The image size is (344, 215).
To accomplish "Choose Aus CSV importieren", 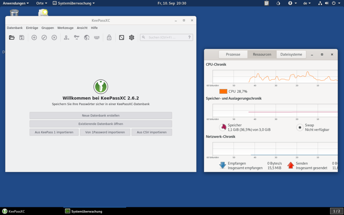I will point(152,132).
